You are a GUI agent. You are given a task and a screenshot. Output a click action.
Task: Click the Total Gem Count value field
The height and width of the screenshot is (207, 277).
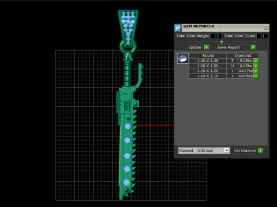[262, 36]
